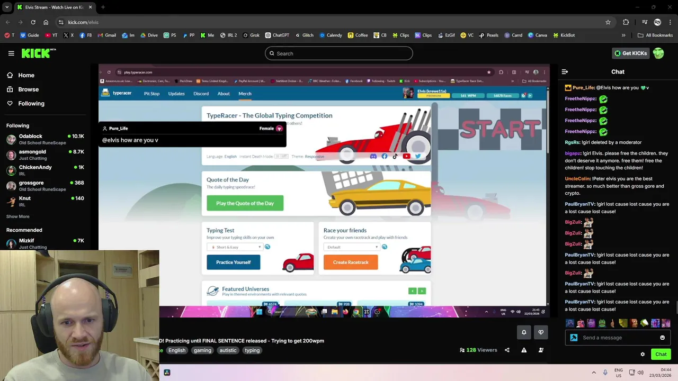The width and height of the screenshot is (678, 381).
Task: Bookmark this page with the star icon
Action: (608, 22)
